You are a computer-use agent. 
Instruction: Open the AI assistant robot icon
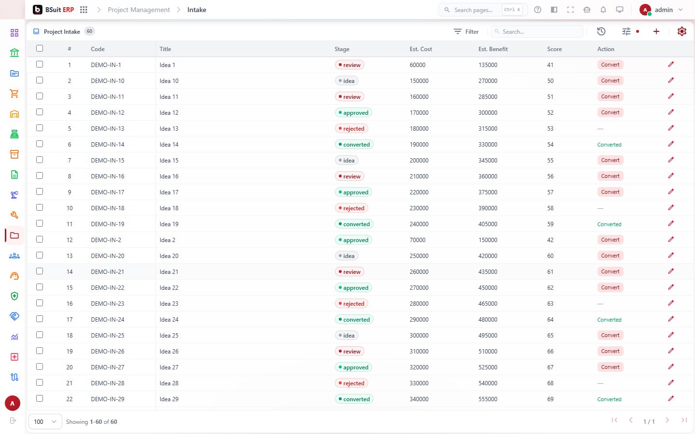click(587, 10)
